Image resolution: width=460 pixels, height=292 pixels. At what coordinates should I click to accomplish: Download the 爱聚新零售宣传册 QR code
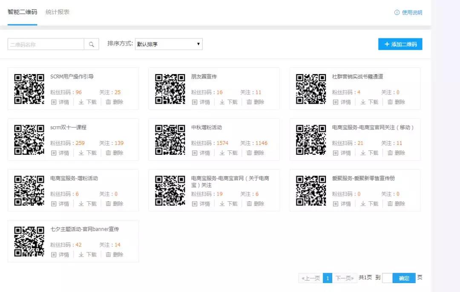pyautogui.click(x=369, y=203)
